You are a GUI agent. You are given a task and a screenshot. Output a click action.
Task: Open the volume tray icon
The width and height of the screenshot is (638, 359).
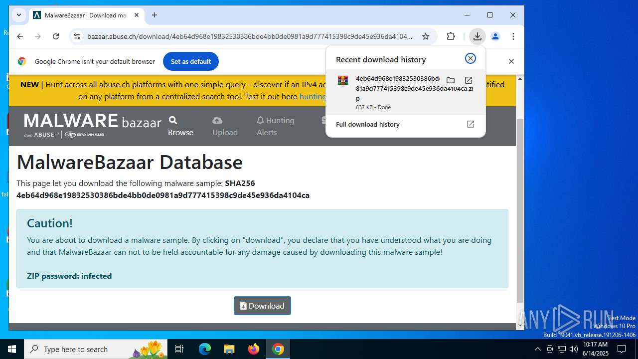574,349
